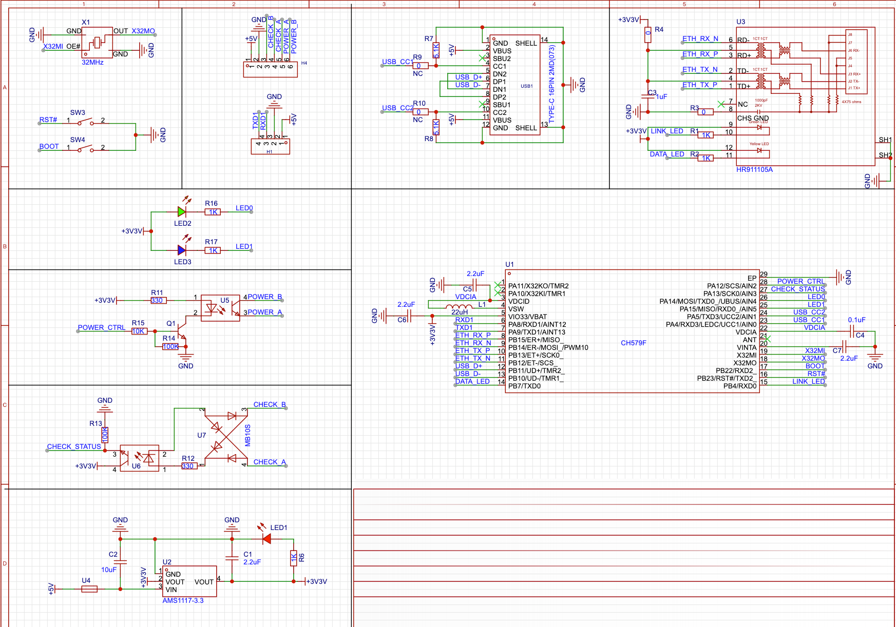Select resistor R16 beside LED2
The height and width of the screenshot is (627, 896).
213,212
